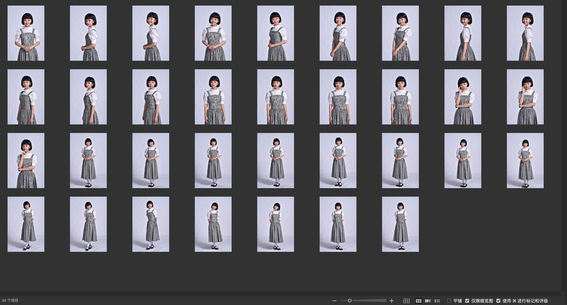This screenshot has height=305, width=567.
Task: Select the first thumbnail in the bottom row
Action: tap(26, 224)
